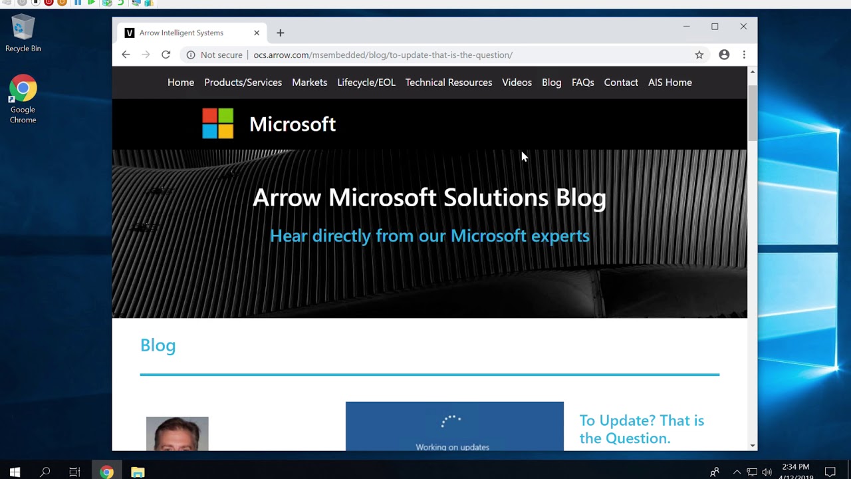Click the green Revert arrow in the VM toolbar
851x479 pixels.
tap(120, 3)
